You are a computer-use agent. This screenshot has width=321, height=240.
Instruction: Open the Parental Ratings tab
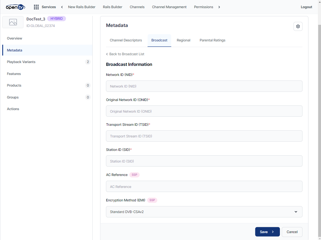click(212, 40)
